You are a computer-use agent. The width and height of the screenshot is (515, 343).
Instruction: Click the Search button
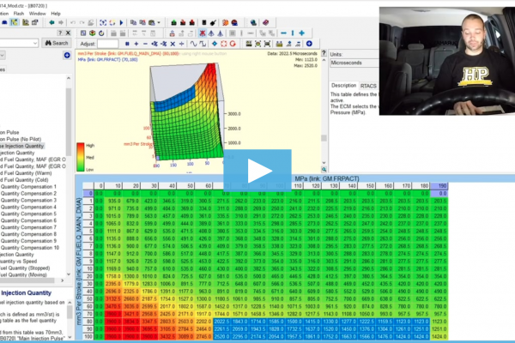pos(58,43)
